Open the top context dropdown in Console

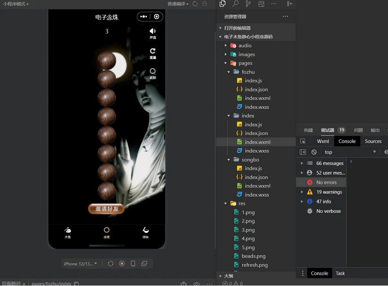[x=350, y=152]
